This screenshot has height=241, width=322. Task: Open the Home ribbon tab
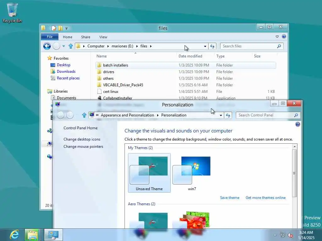click(68, 37)
